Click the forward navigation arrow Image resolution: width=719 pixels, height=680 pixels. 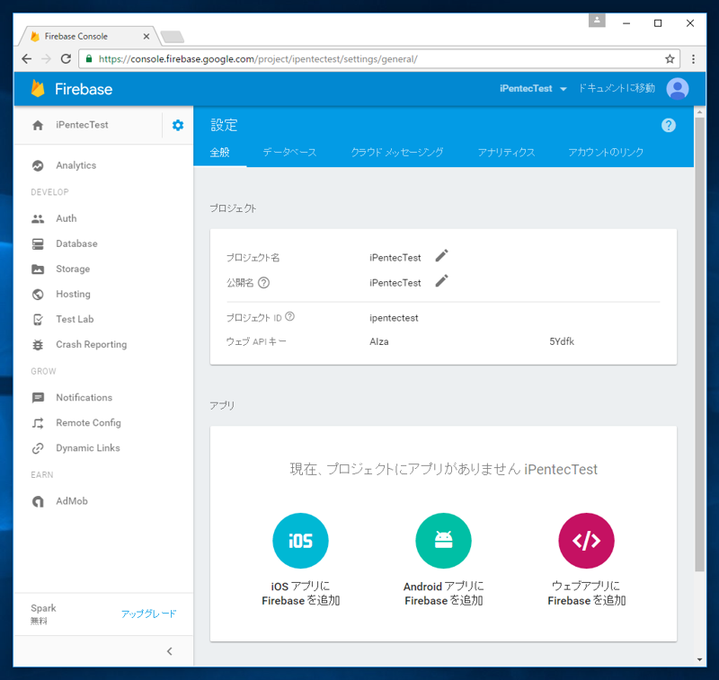click(47, 59)
